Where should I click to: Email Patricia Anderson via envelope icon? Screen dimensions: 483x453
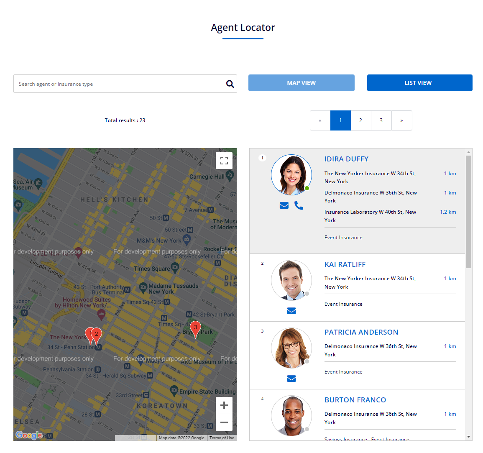[291, 379]
